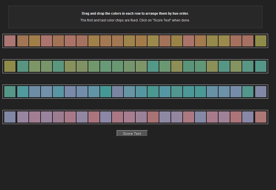276x190 pixels.
Task: Pick the second-to-last chip in the second row
Action: [x=248, y=66]
